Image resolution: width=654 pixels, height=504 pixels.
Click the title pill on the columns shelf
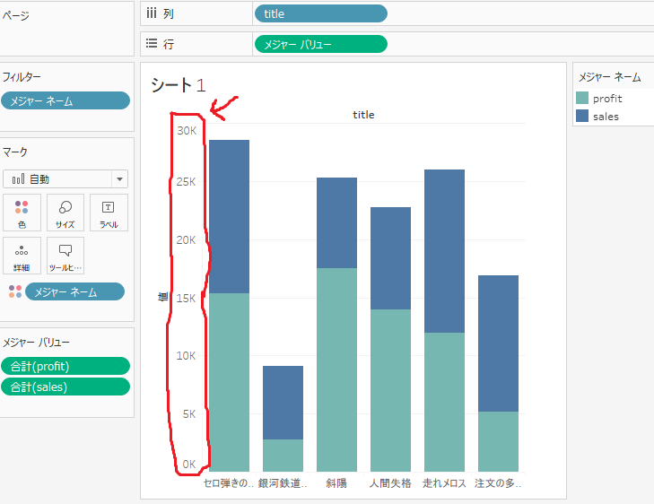321,13
